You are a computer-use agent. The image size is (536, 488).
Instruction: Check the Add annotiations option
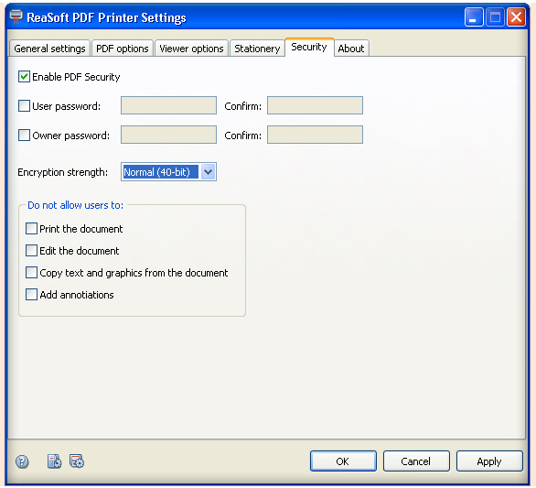(31, 294)
